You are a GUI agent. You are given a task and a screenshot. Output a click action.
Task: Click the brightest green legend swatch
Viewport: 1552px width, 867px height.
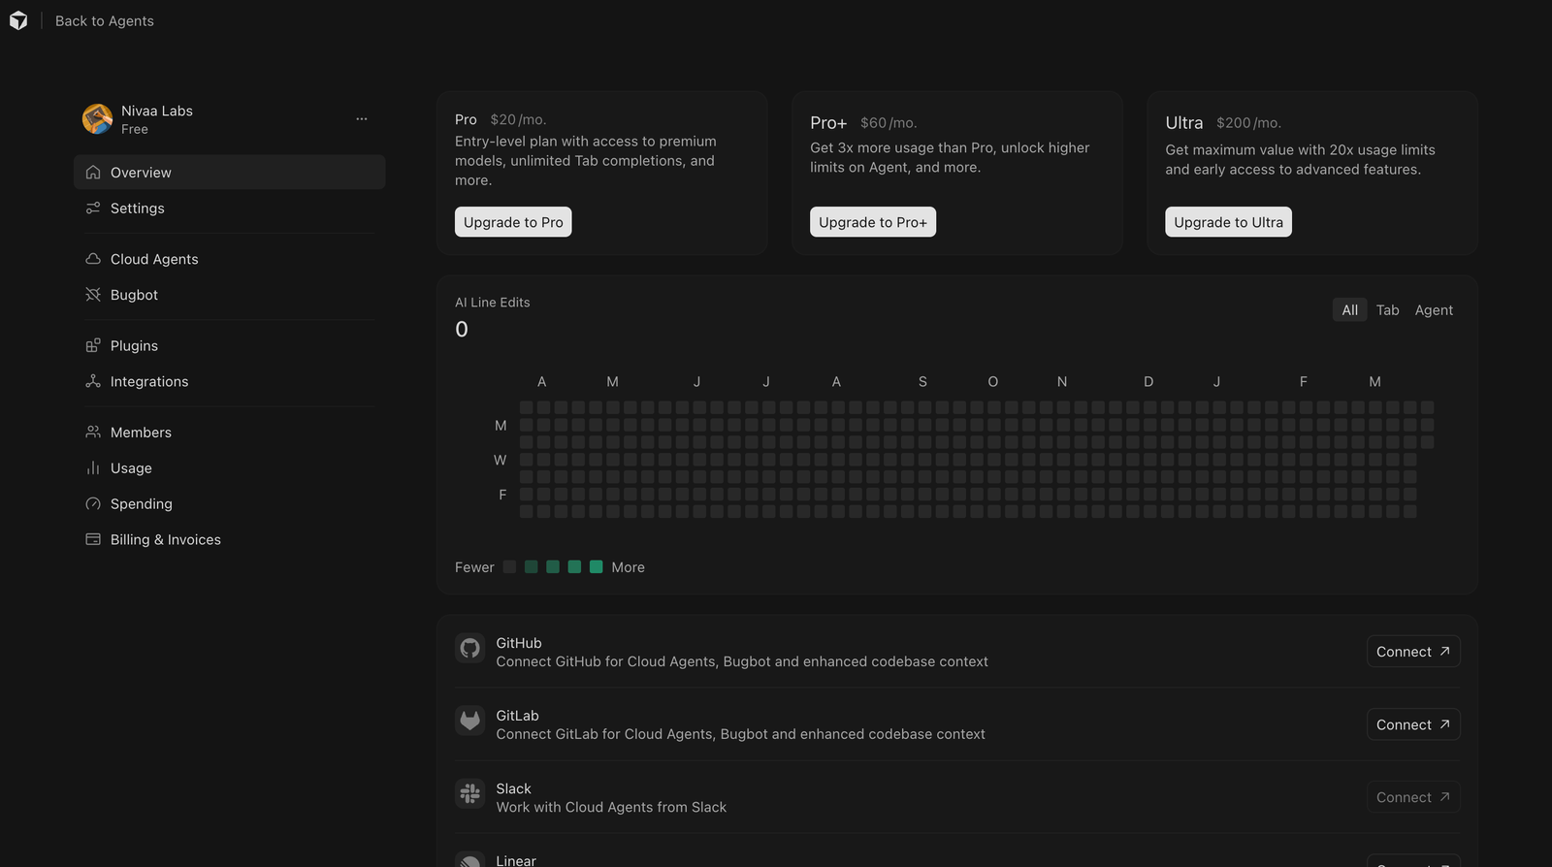point(597,567)
